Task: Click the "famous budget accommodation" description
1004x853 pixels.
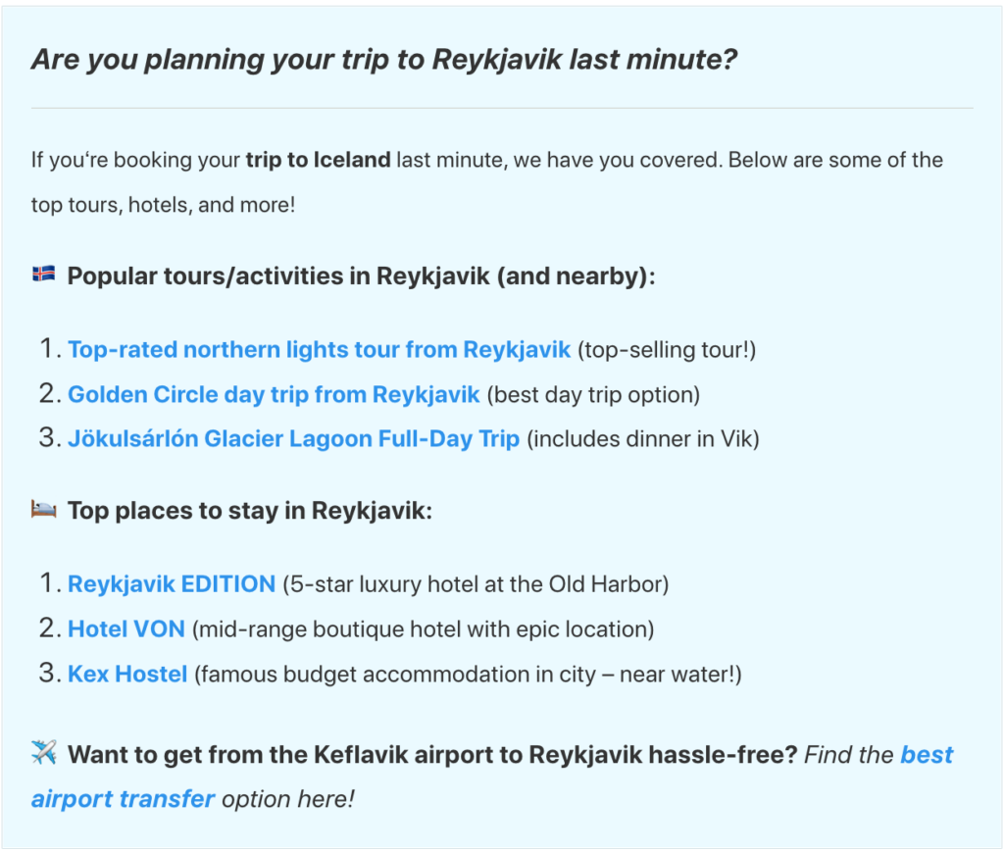Action: [x=468, y=675]
